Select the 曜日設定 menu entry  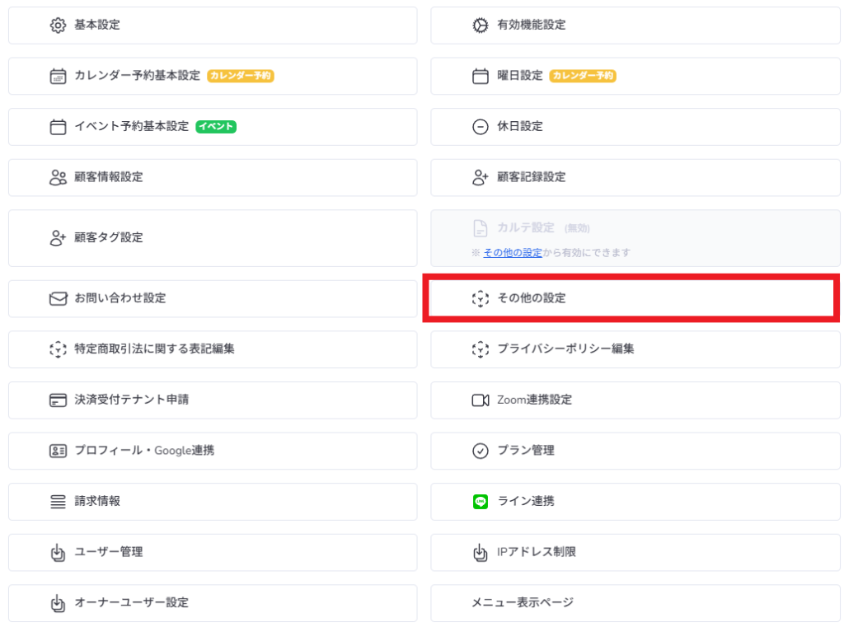click(520, 76)
